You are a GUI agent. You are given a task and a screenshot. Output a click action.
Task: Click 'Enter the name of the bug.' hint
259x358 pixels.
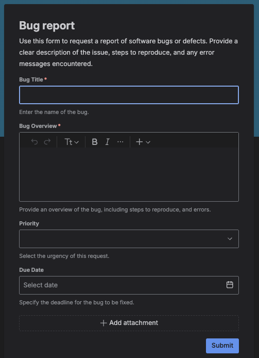[54, 112]
